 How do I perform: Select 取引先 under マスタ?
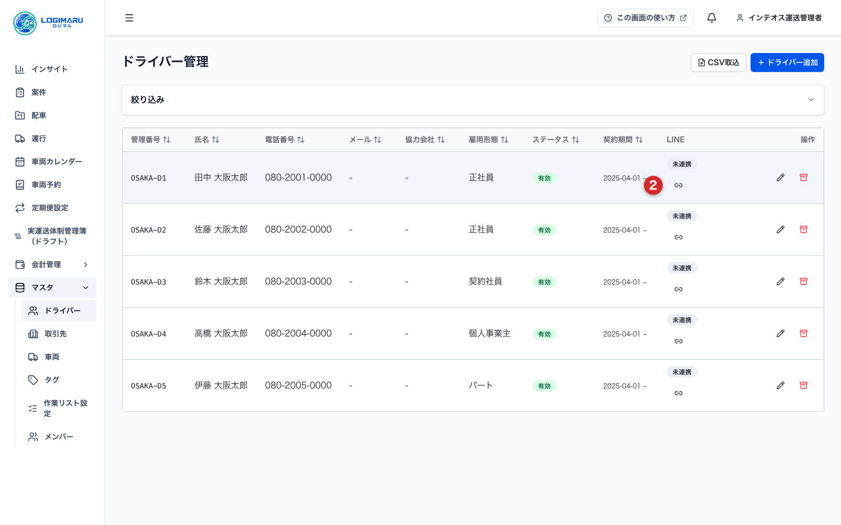(59, 334)
